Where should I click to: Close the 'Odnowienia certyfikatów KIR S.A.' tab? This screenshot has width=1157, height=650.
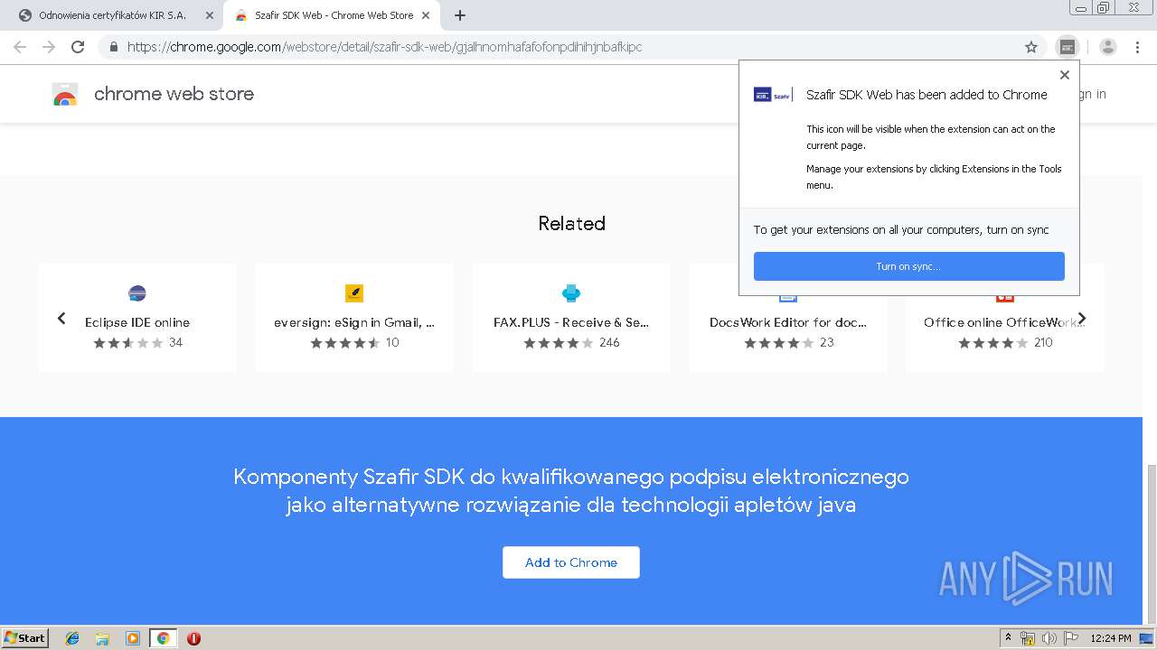click(x=210, y=15)
